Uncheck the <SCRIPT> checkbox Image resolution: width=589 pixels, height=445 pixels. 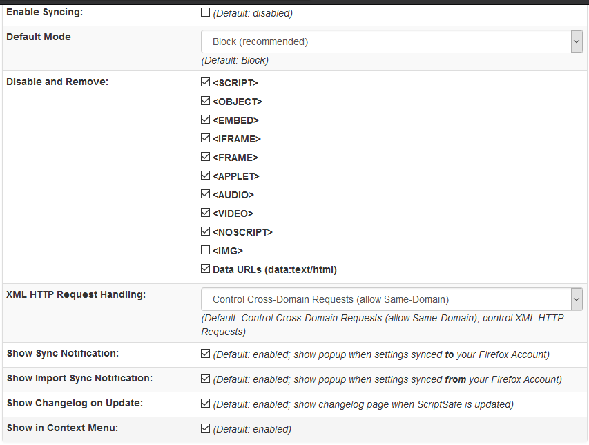point(205,82)
